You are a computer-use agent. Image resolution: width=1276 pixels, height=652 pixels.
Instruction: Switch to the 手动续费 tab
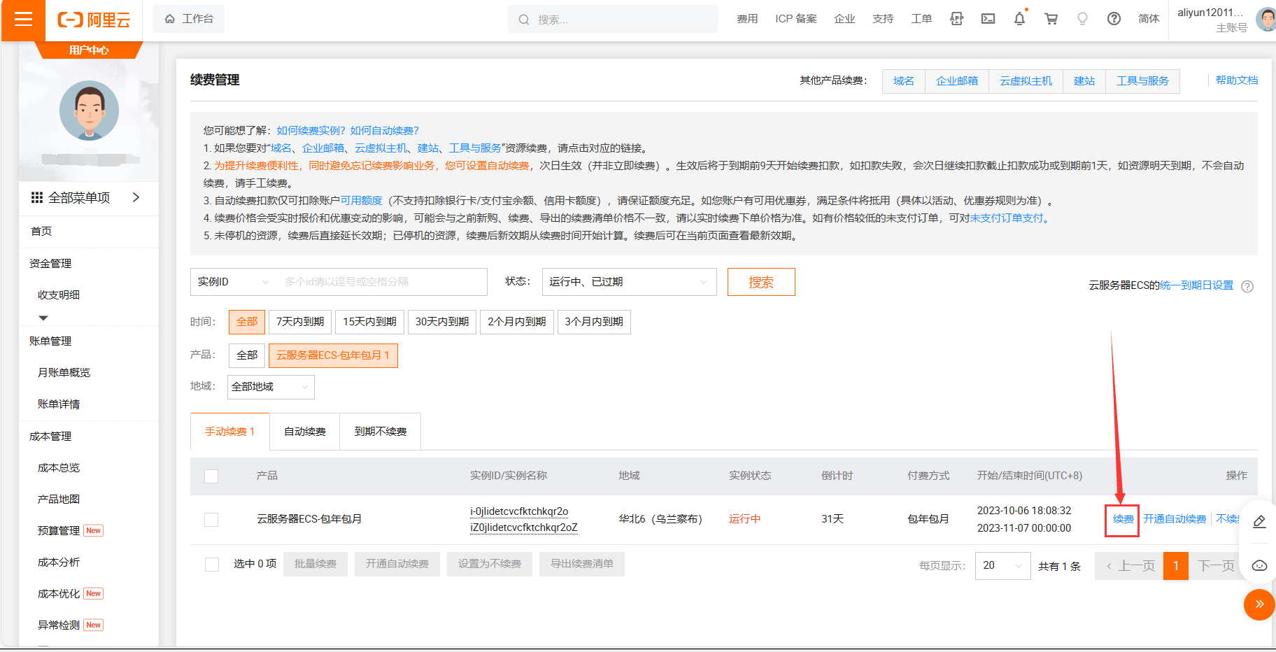(x=229, y=432)
